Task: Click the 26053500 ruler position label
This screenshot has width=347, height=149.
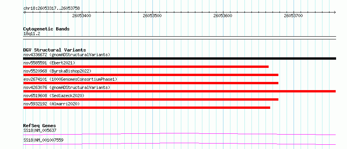Action: (152, 16)
